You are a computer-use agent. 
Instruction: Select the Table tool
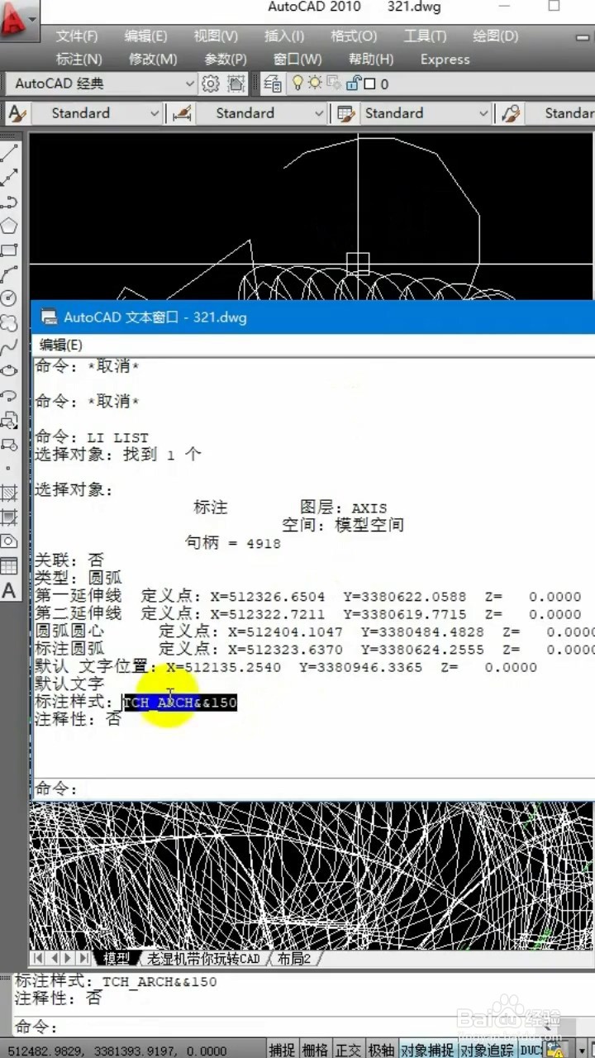pos(9,566)
